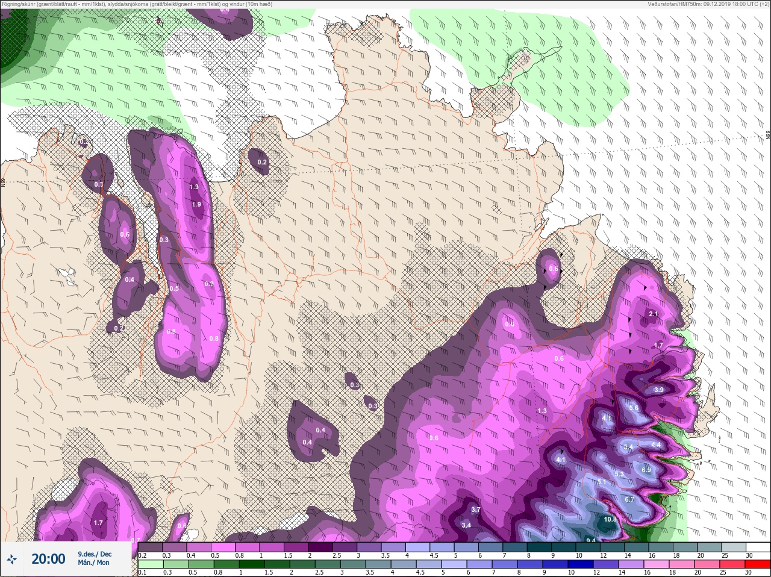This screenshot has width=771, height=577.
Task: Click the 1.3 precipitation value on the map
Action: click(x=542, y=411)
